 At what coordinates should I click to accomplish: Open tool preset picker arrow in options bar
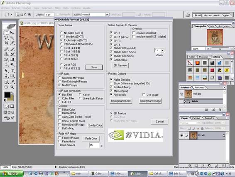point(11,15)
